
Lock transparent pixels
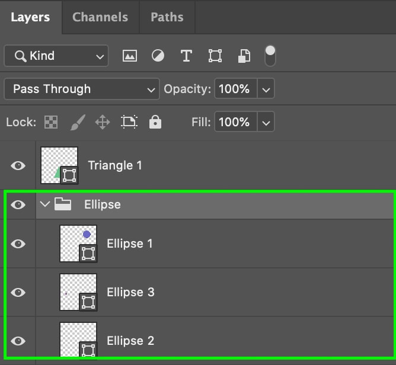51,123
